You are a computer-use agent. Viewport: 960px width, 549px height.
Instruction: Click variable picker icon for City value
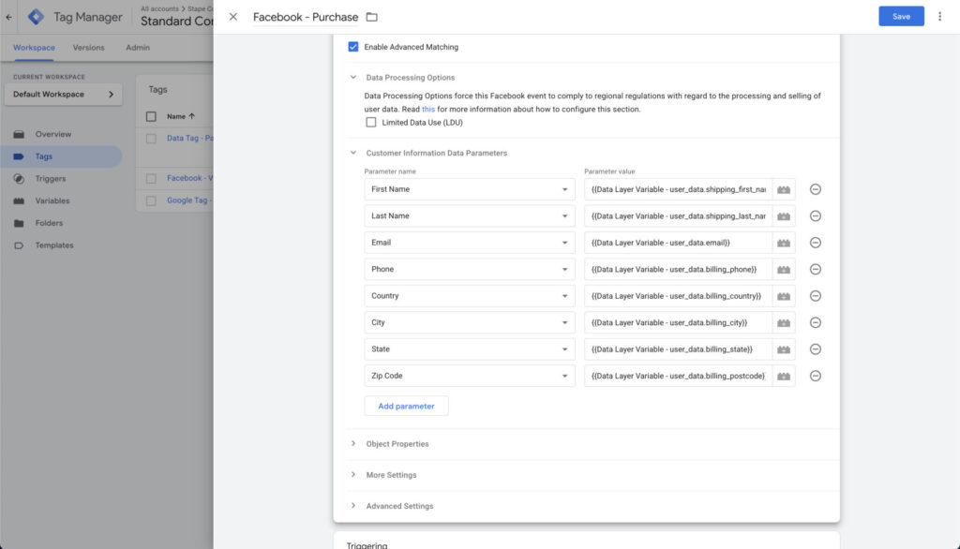(x=784, y=322)
